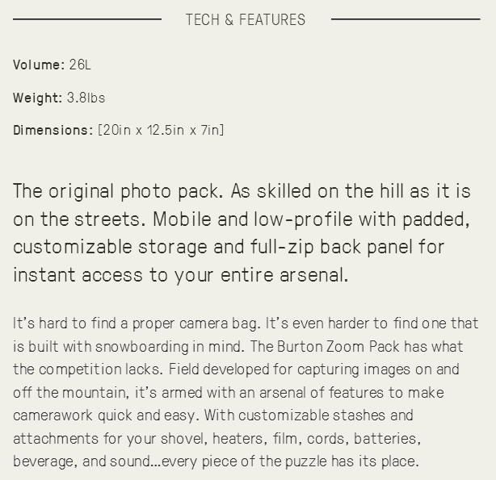Click the Dimensions label
Screen dimensions: 496x480
pos(53,130)
